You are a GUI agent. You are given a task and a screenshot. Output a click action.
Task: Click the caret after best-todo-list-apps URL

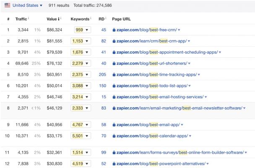[x=190, y=86]
